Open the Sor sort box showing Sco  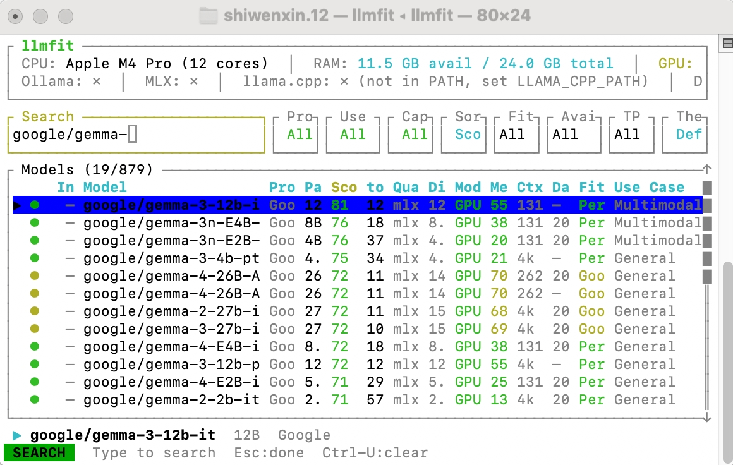[464, 135]
